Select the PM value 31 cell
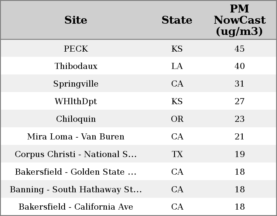This screenshot has height=216, width=277. 239,84
